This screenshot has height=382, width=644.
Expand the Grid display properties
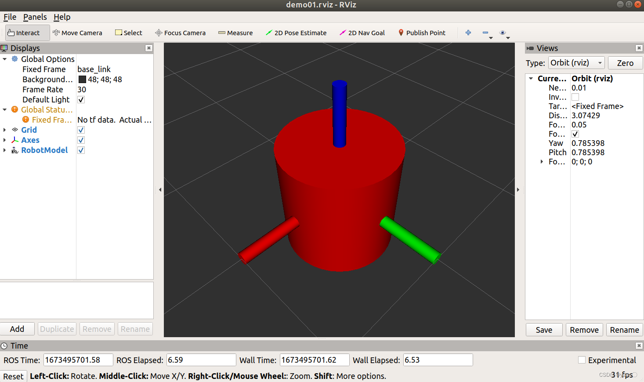[x=5, y=130]
